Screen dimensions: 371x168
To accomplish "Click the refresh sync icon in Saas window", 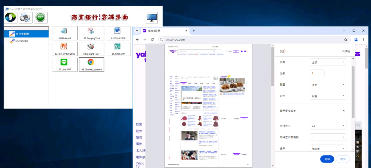I will [11, 18].
